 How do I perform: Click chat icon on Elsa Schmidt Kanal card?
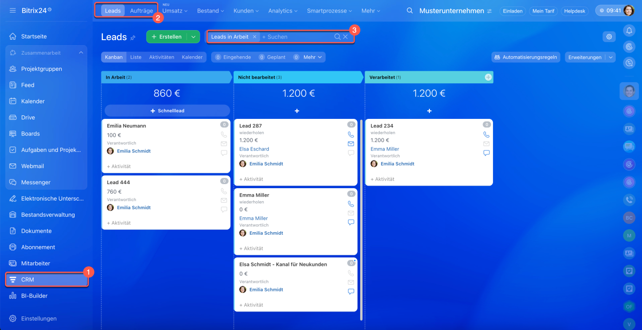pos(351,291)
